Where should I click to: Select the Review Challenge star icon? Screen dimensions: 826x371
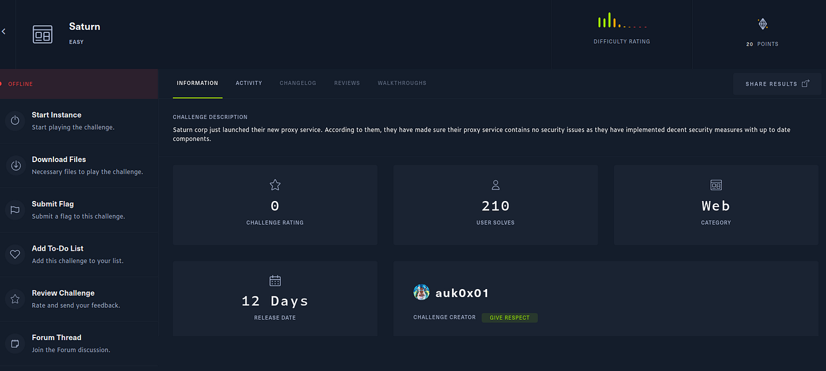coord(15,298)
